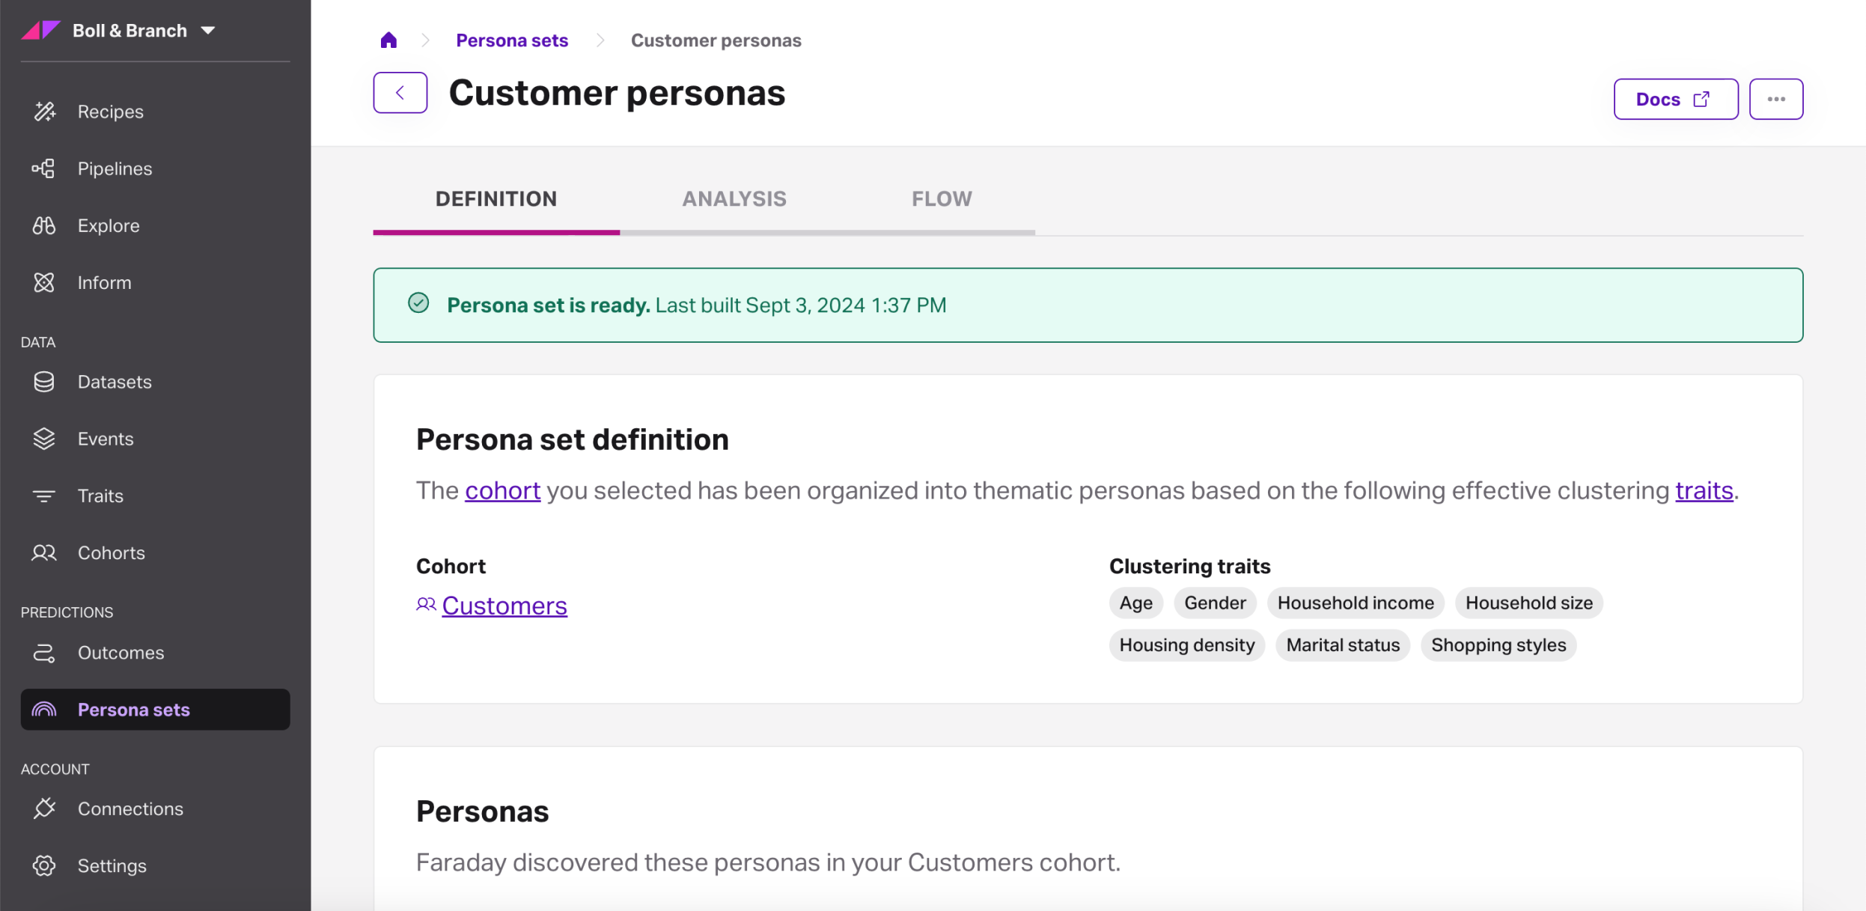Click the Inform icon in the sidebar
Screen dimensions: 1866x911
[44, 282]
